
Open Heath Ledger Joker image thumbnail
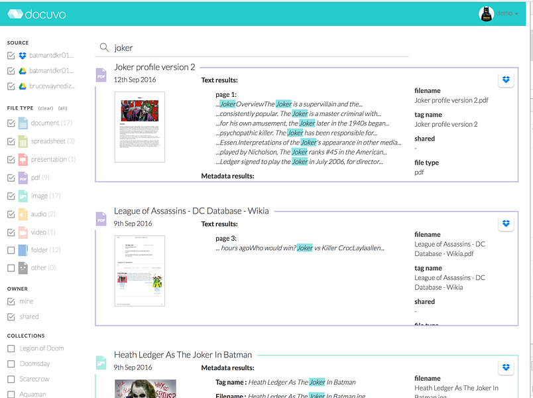click(145, 389)
